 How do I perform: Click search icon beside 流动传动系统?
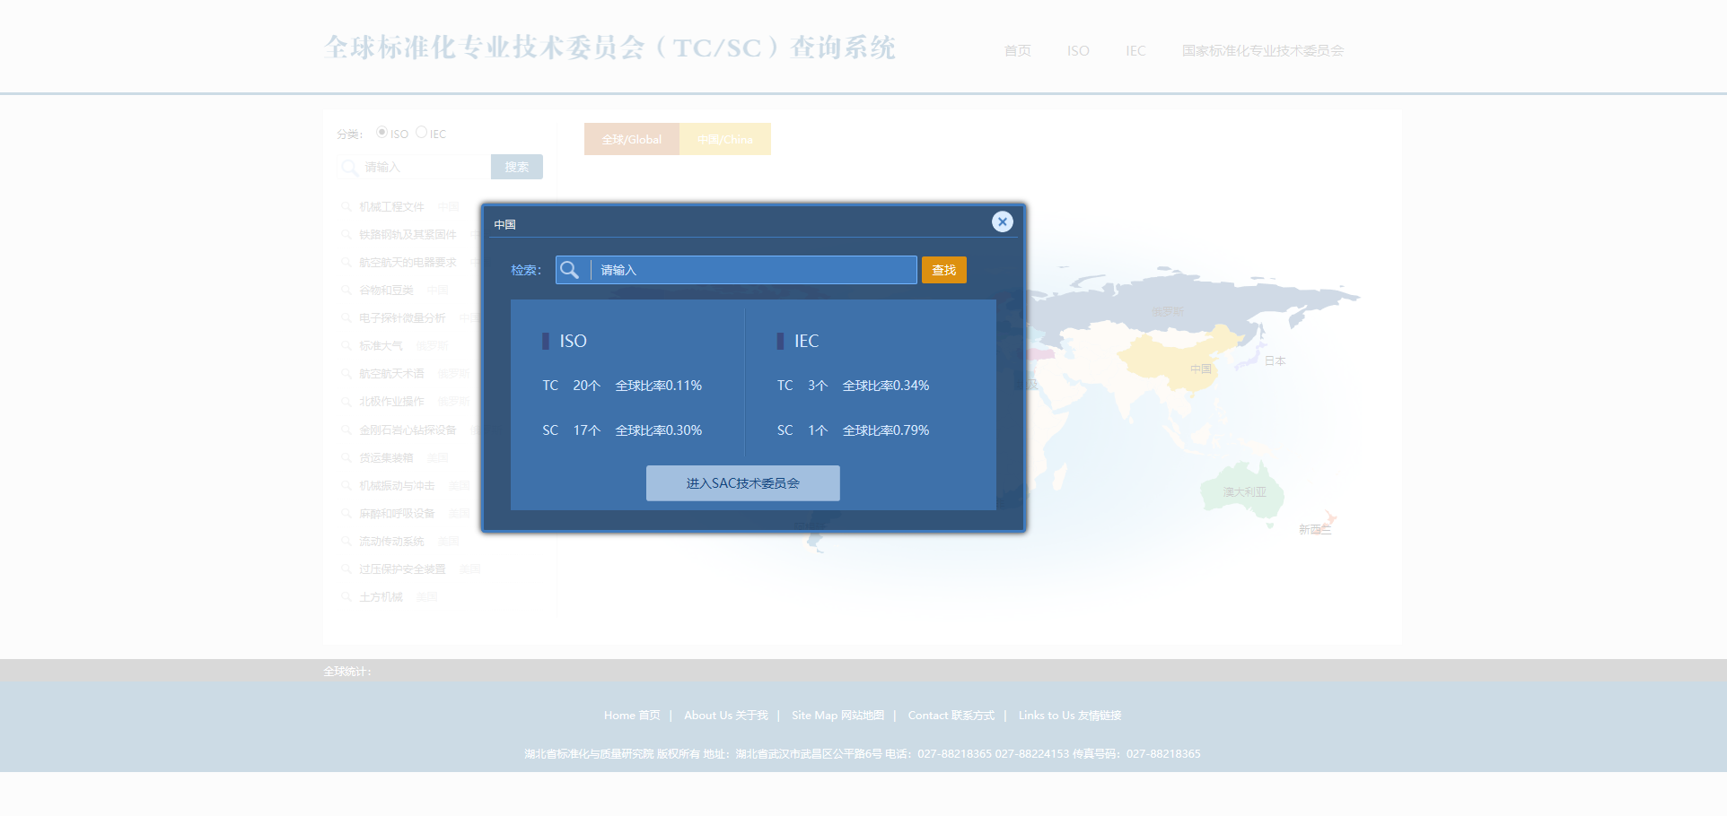click(346, 542)
